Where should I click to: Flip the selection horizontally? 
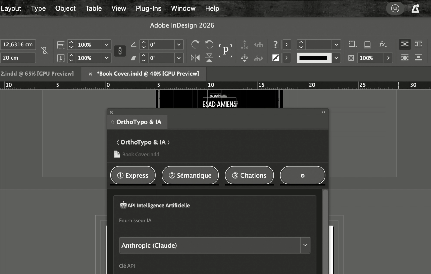pyautogui.click(x=195, y=58)
